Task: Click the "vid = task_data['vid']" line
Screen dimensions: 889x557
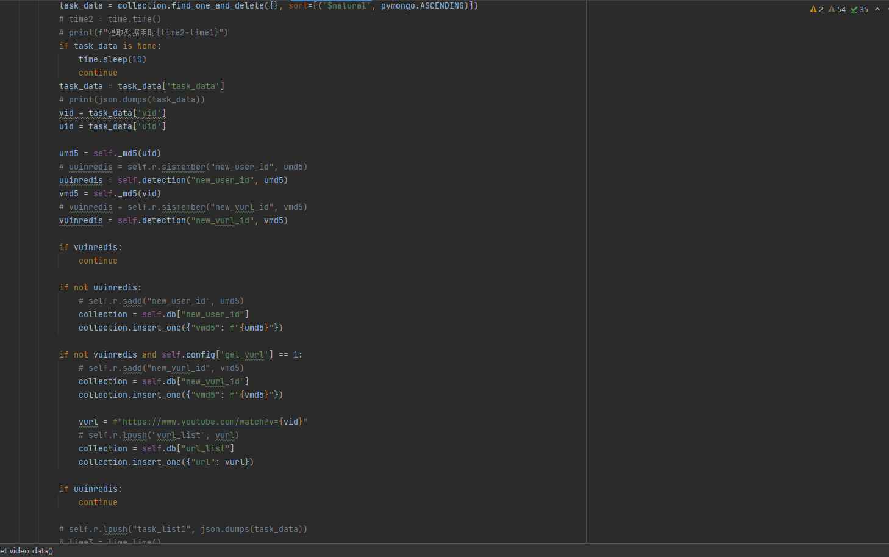Action: click(112, 113)
